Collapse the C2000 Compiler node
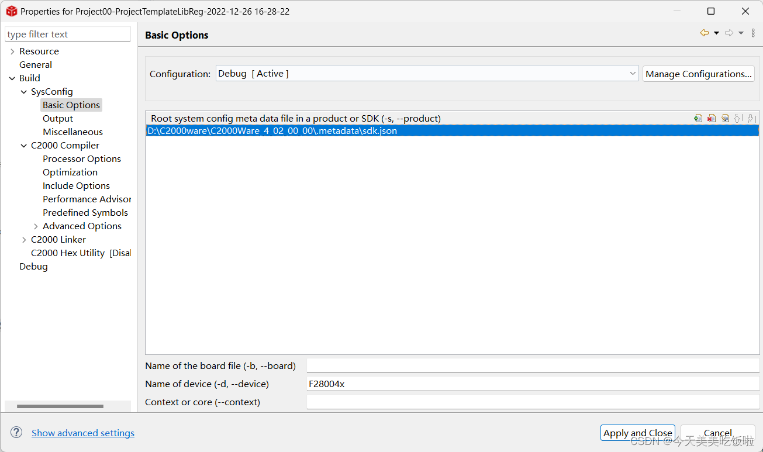763x452 pixels. click(x=24, y=146)
